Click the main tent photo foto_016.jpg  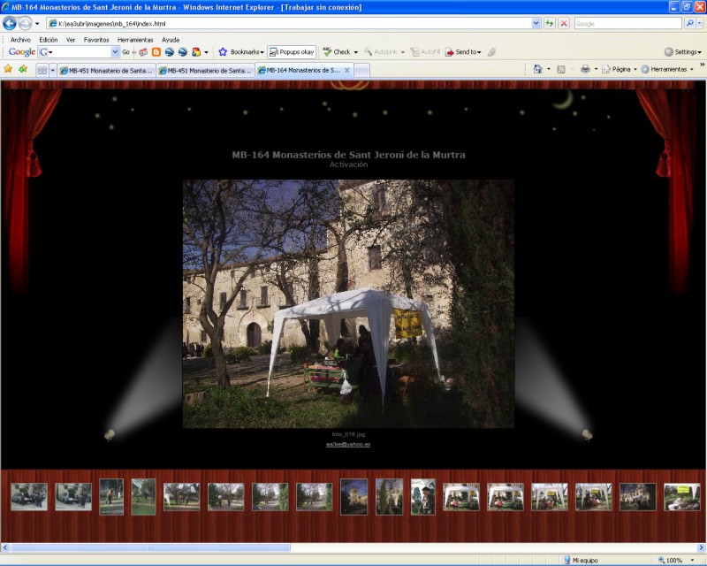click(x=348, y=303)
